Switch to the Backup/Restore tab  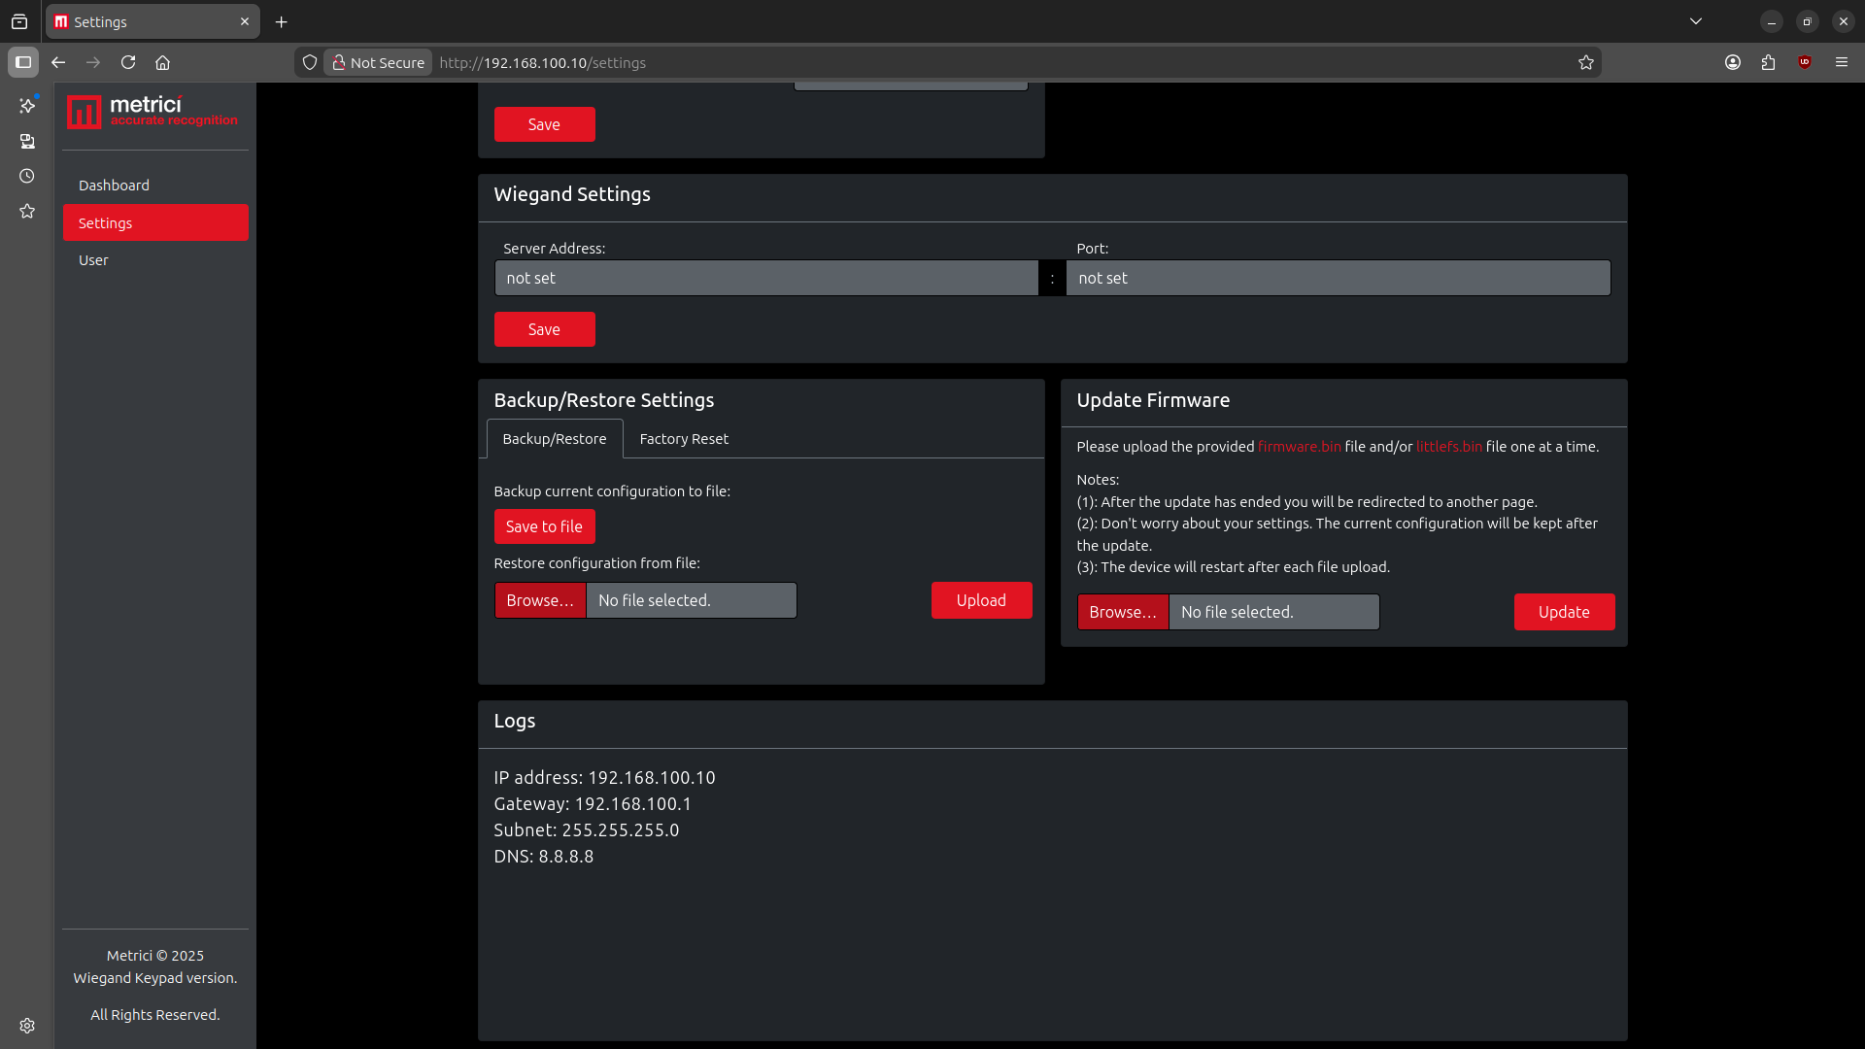[555, 439]
